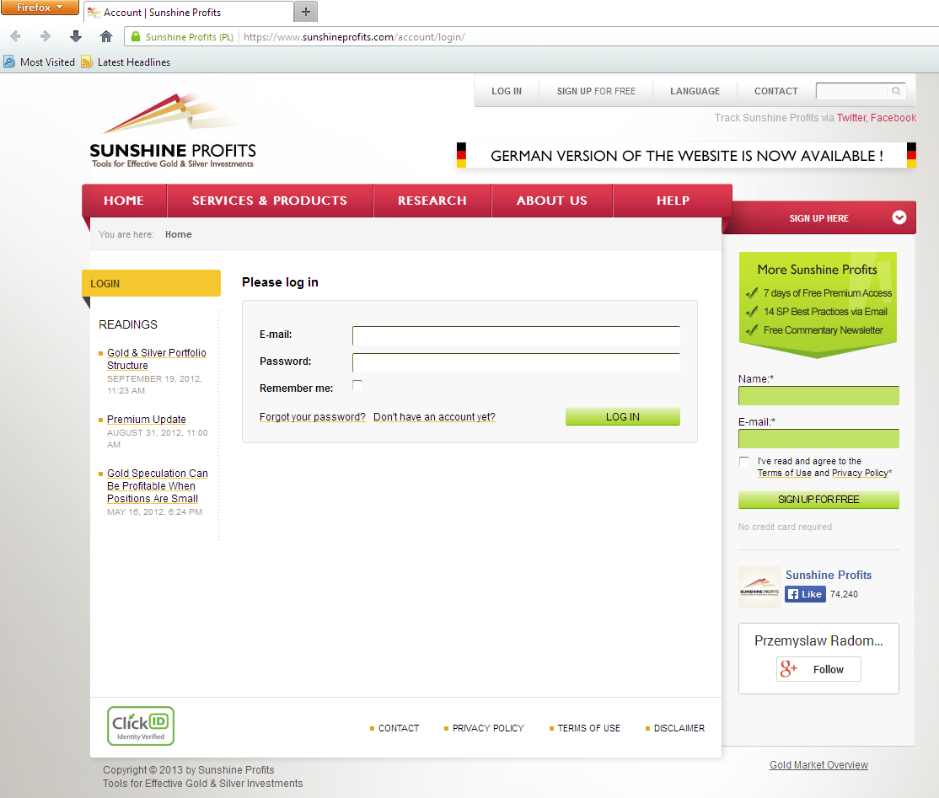The width and height of the screenshot is (939, 798).
Task: Click the Sunshine Profits Facebook page link
Action: (x=829, y=575)
